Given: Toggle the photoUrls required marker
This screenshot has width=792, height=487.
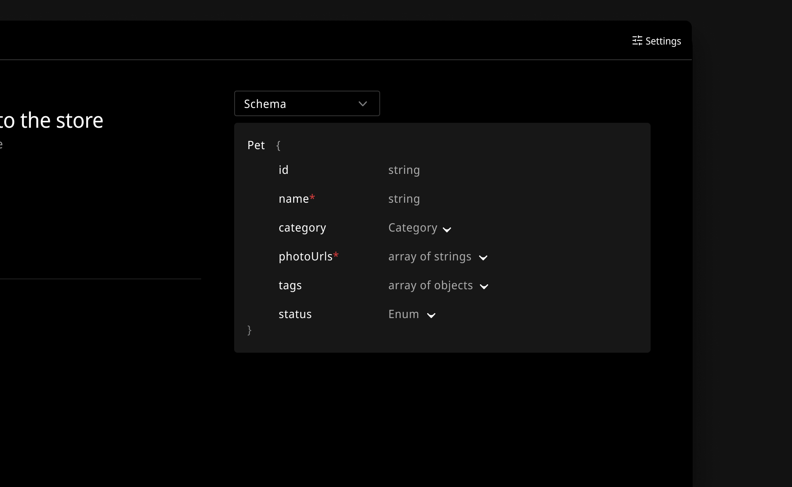Looking at the screenshot, I should pyautogui.click(x=336, y=256).
